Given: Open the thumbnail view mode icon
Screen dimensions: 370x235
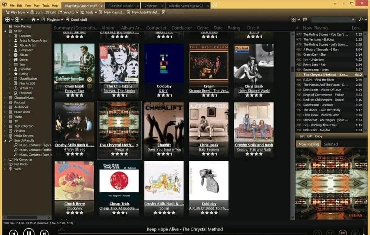Looking at the screenshot, I should [x=294, y=20].
